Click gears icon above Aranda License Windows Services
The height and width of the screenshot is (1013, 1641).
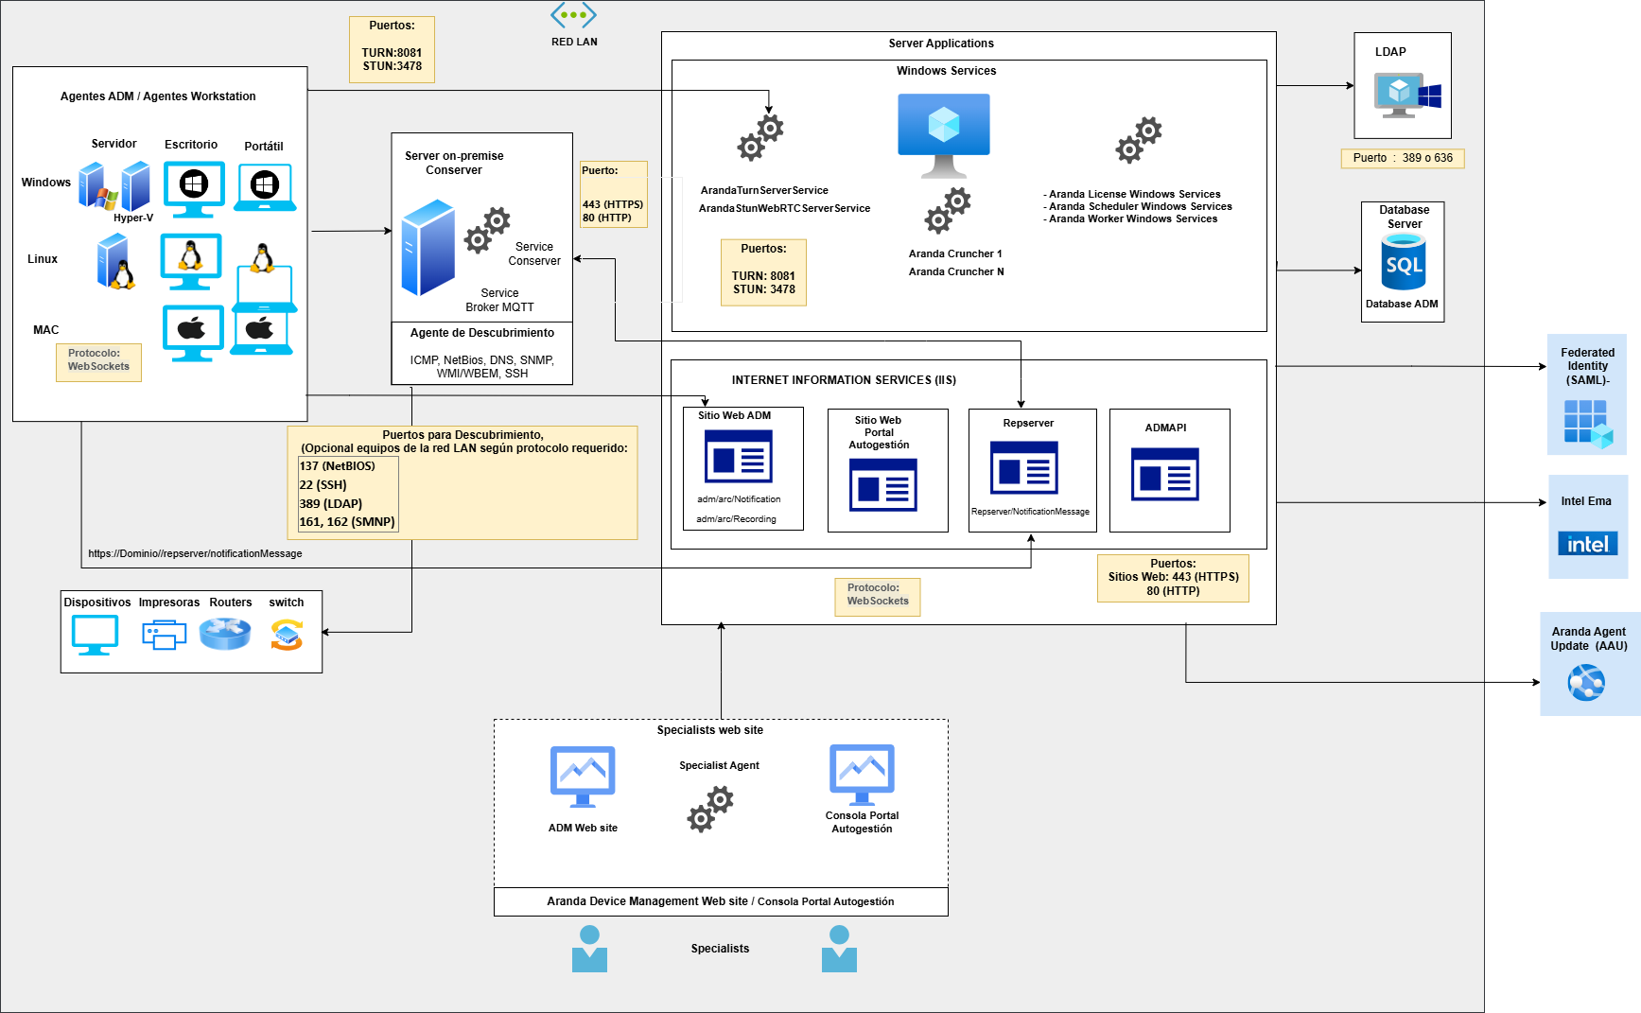[x=1138, y=140]
